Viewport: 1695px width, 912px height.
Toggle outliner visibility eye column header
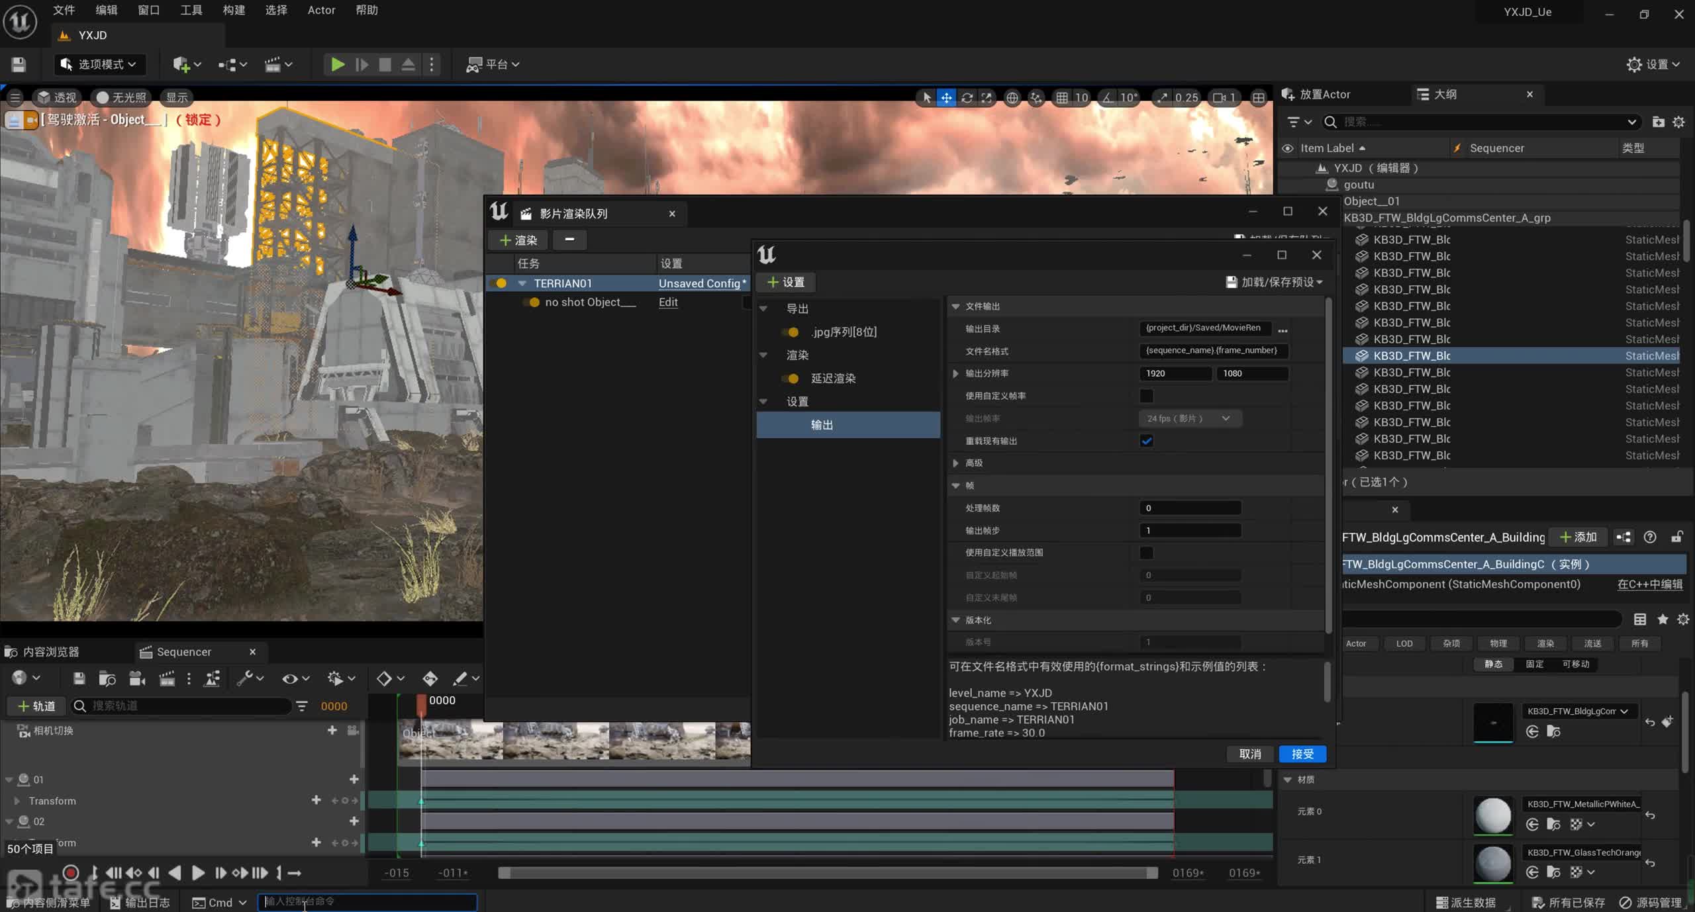(x=1288, y=148)
